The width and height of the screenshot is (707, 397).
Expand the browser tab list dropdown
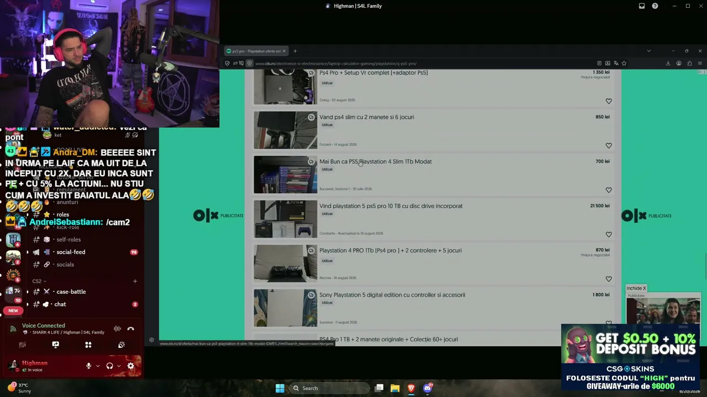pyautogui.click(x=648, y=51)
